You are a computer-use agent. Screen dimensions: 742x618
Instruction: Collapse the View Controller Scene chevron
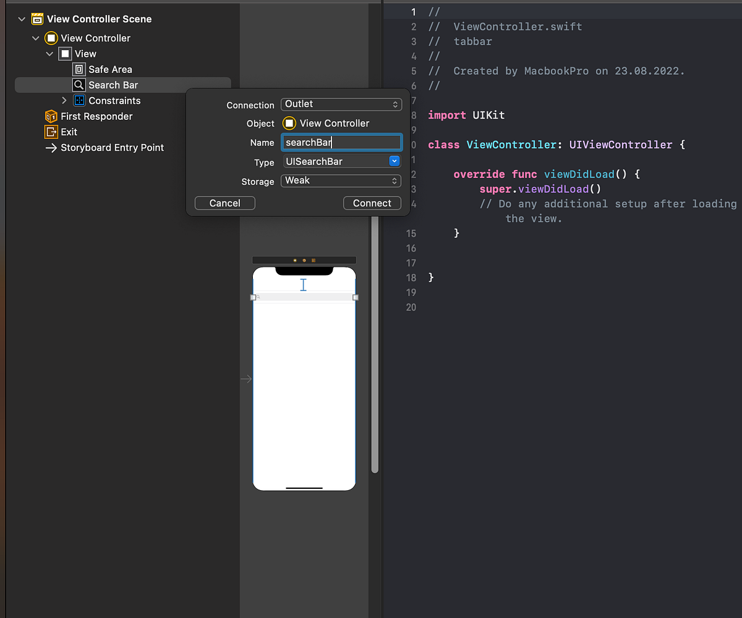pyautogui.click(x=22, y=19)
